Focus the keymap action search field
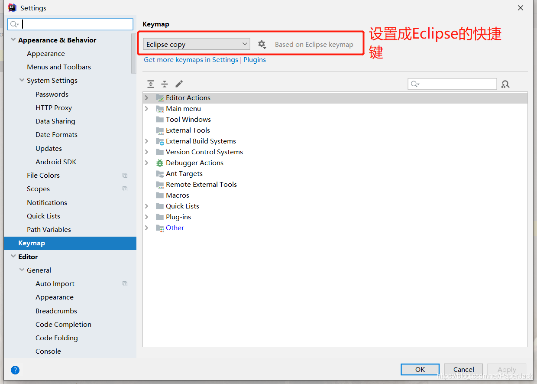Screen dimensions: 537x384 click(x=452, y=84)
